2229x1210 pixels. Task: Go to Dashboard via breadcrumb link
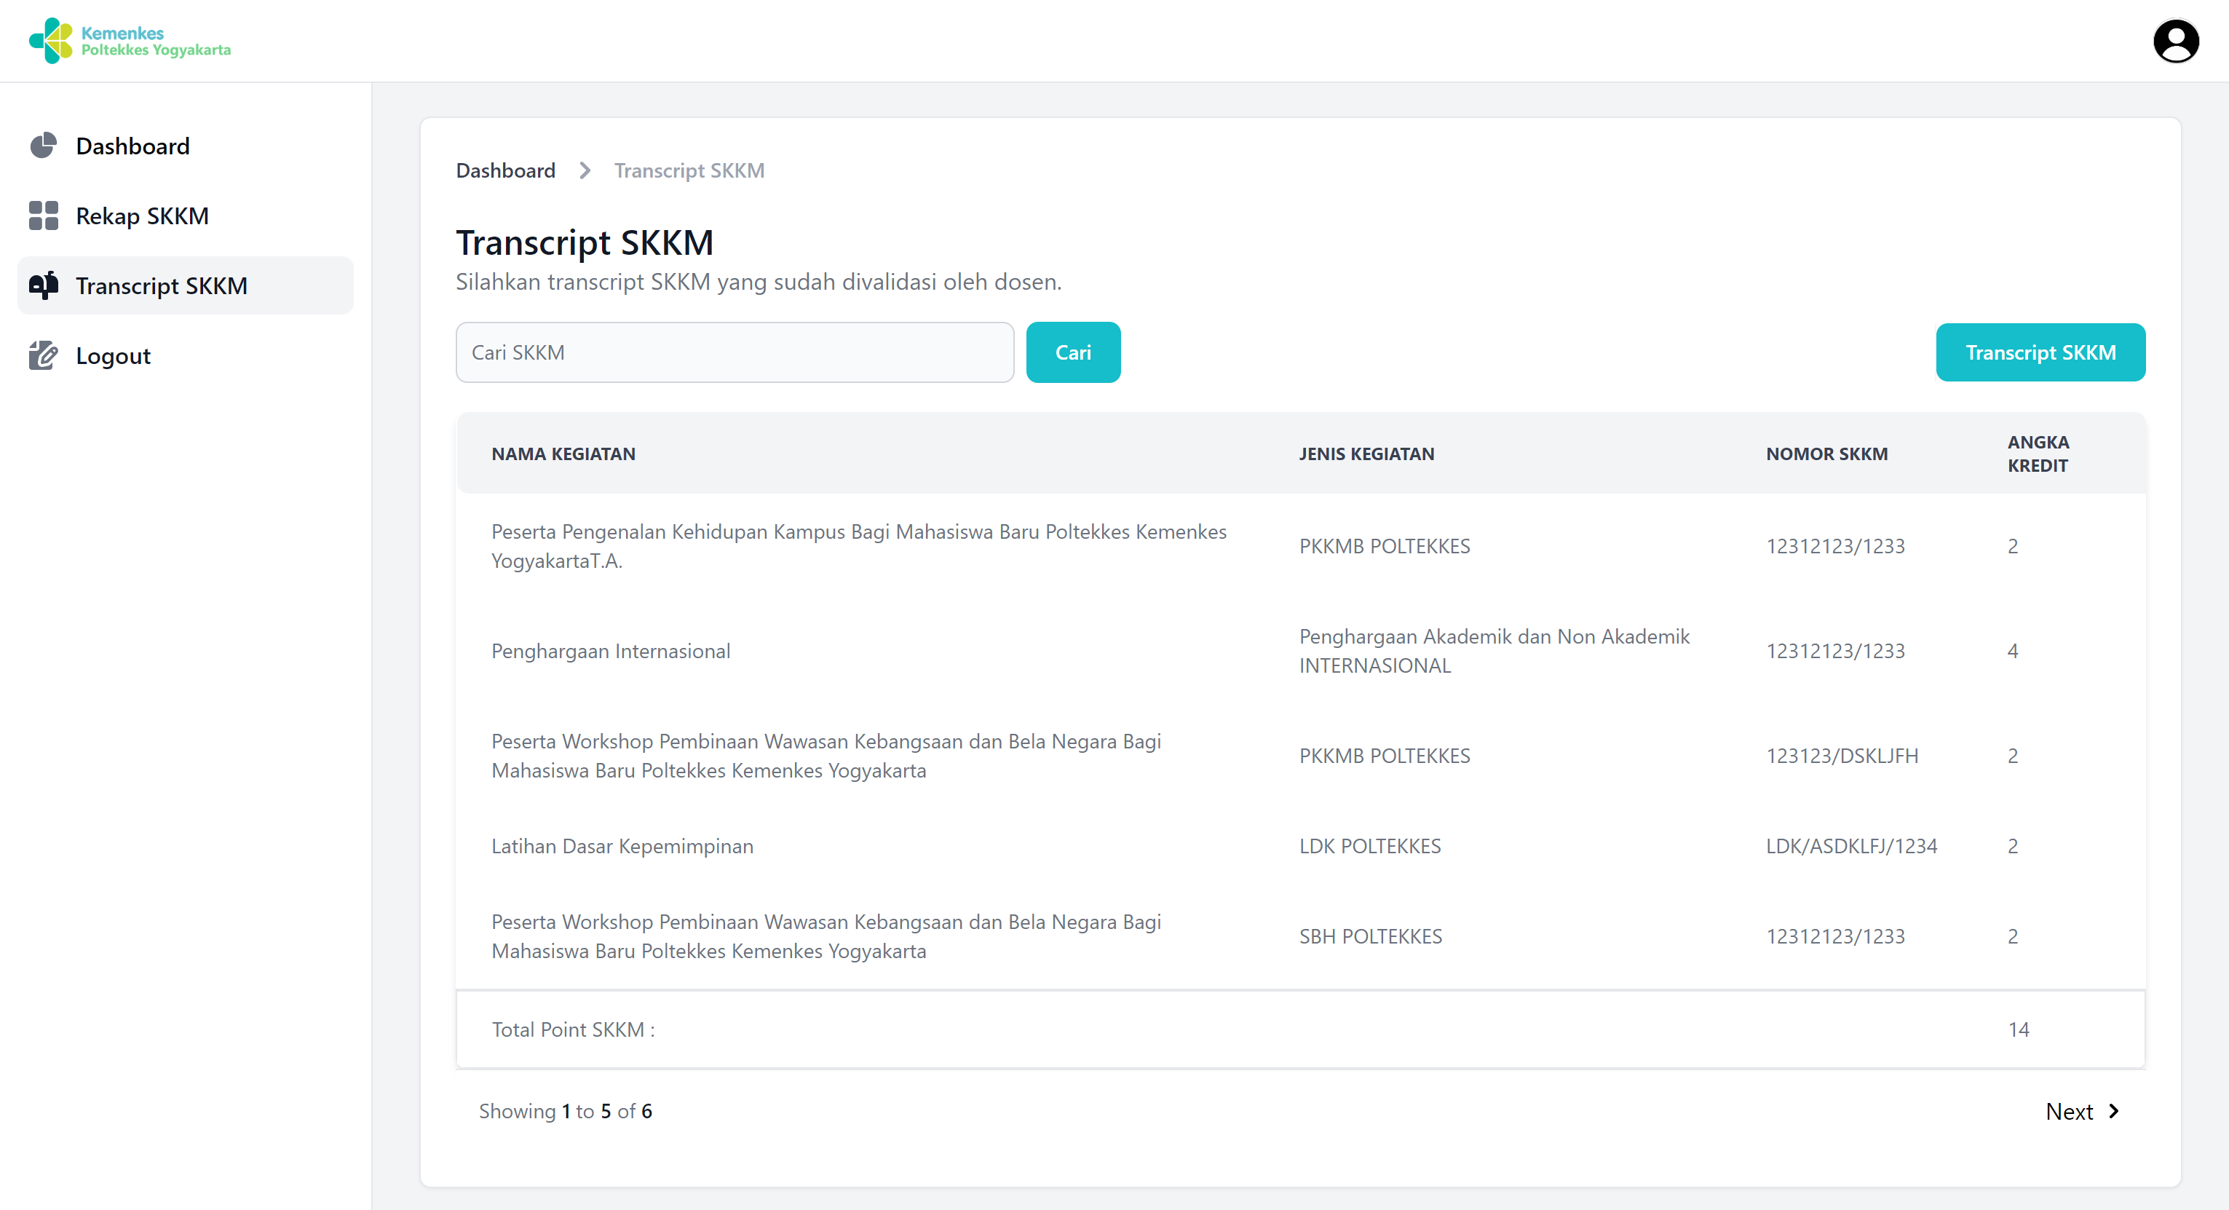(505, 170)
